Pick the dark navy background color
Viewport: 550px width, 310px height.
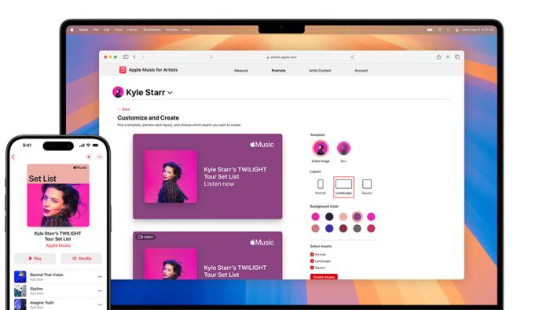coord(329,216)
